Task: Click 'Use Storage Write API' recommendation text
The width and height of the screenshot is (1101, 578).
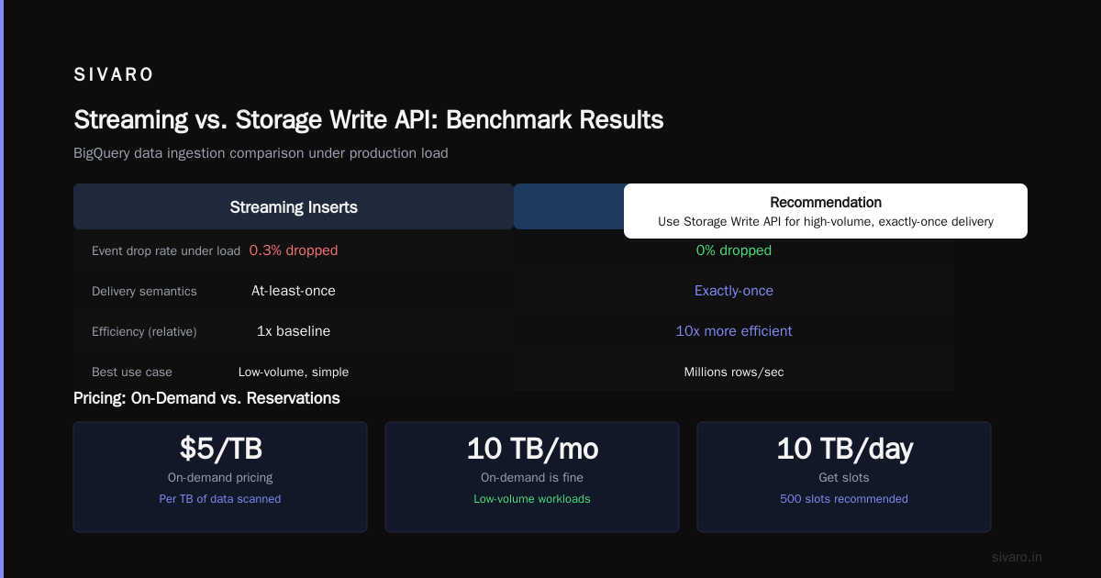Action: [x=826, y=222]
